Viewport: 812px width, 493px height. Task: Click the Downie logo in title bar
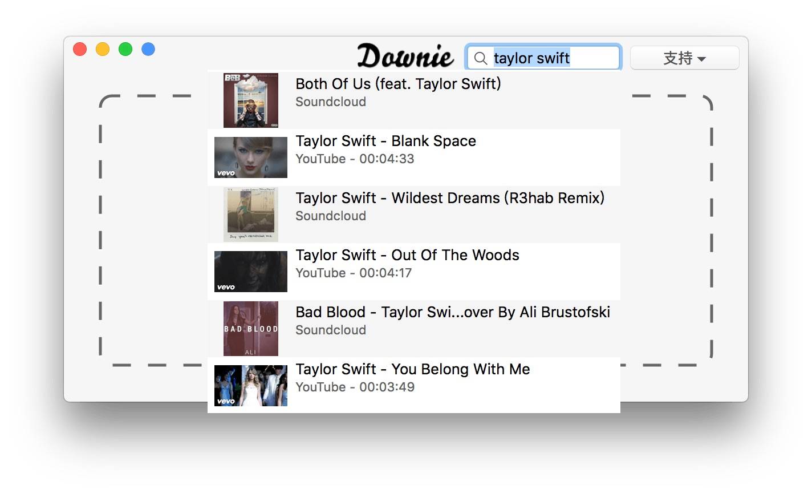(x=405, y=56)
